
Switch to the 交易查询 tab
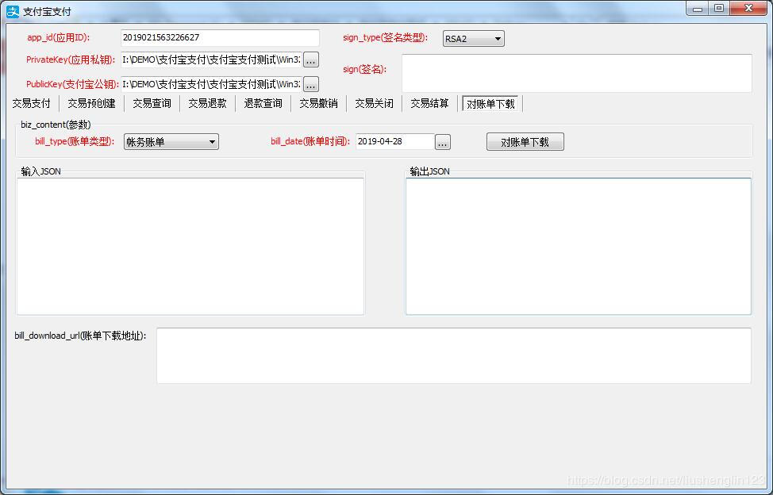tap(152, 103)
